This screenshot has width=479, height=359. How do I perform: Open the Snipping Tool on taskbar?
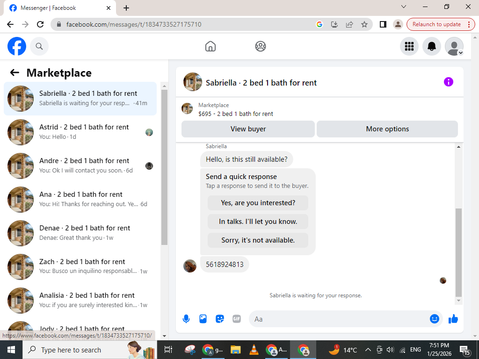tap(190, 350)
